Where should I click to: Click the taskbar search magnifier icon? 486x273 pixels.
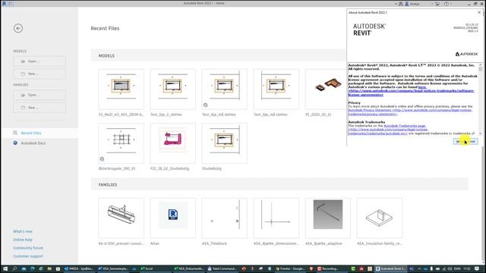(14, 268)
